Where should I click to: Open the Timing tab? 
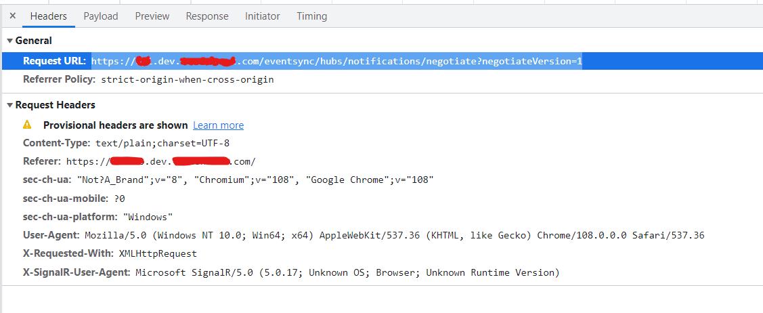[x=311, y=16]
